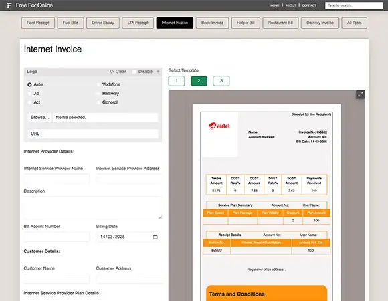Click the Browse file button
The width and height of the screenshot is (388, 301).
pyautogui.click(x=40, y=118)
